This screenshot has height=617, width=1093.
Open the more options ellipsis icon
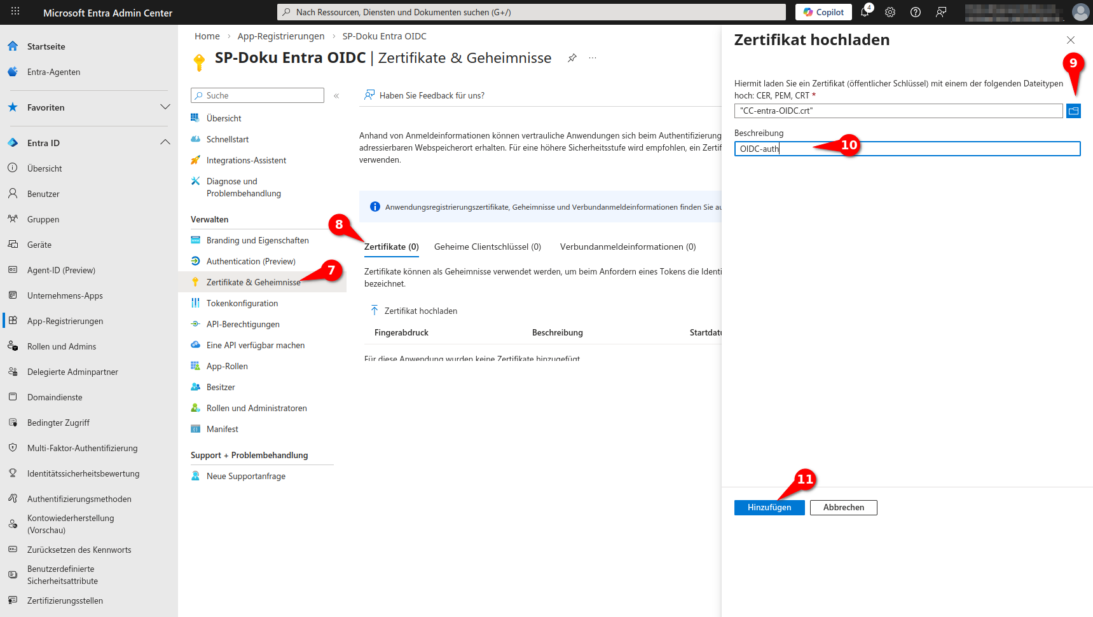pyautogui.click(x=593, y=58)
